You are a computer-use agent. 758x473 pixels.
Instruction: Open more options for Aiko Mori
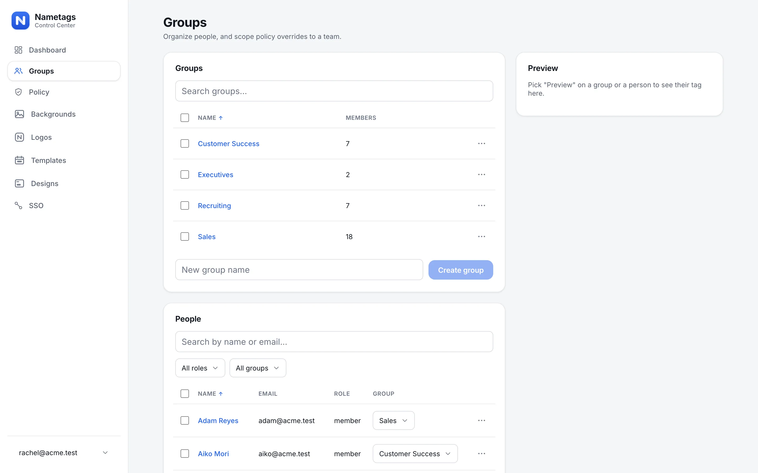tap(481, 454)
